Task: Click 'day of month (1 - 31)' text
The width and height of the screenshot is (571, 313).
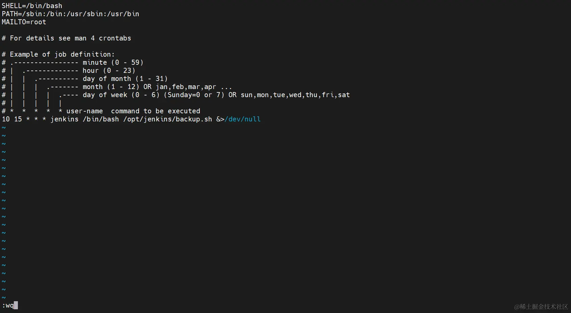Action: pos(125,79)
